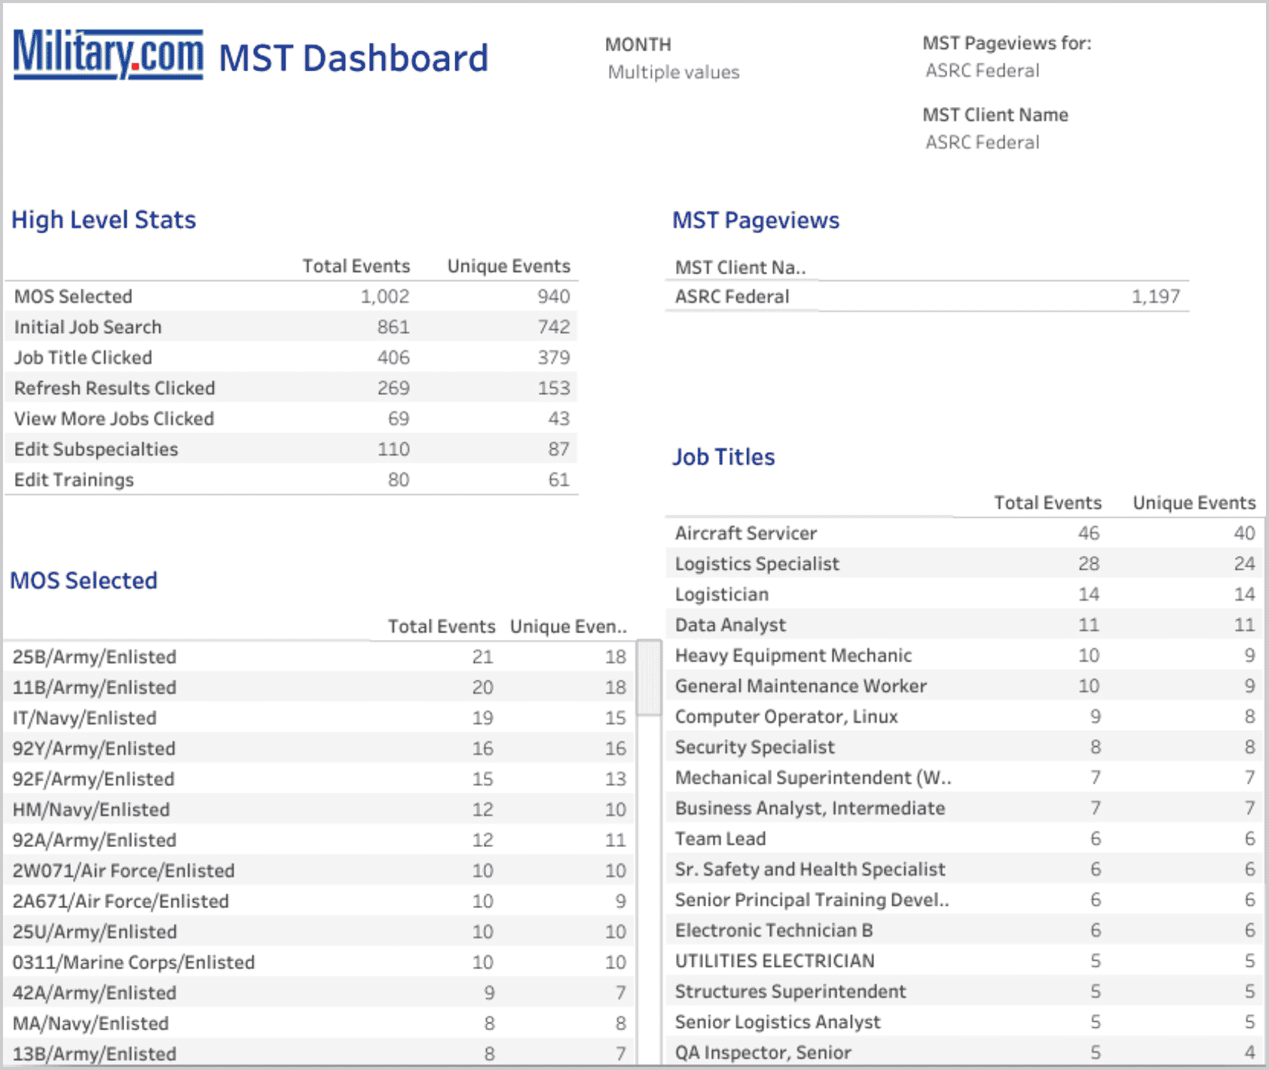Image resolution: width=1269 pixels, height=1070 pixels.
Task: Click the truncated 'Unique Even..' header in MOS table
Action: tap(568, 626)
